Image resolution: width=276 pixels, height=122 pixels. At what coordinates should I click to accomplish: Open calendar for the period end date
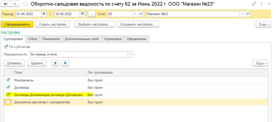[82, 14]
